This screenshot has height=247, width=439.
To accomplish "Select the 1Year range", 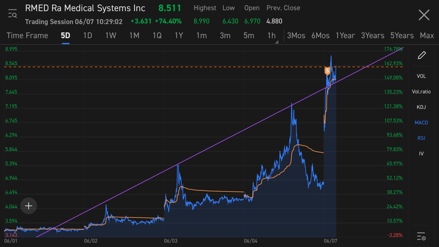I will pos(345,36).
